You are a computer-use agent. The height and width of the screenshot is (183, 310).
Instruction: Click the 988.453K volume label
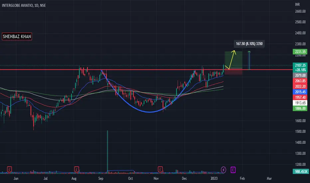[301, 171]
